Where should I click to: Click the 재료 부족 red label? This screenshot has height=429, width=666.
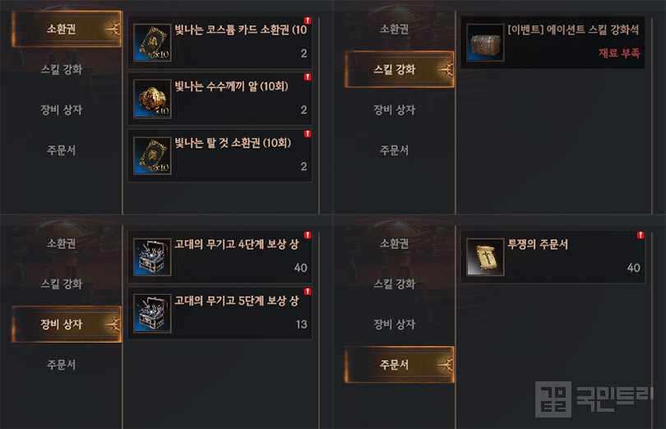coord(619,53)
